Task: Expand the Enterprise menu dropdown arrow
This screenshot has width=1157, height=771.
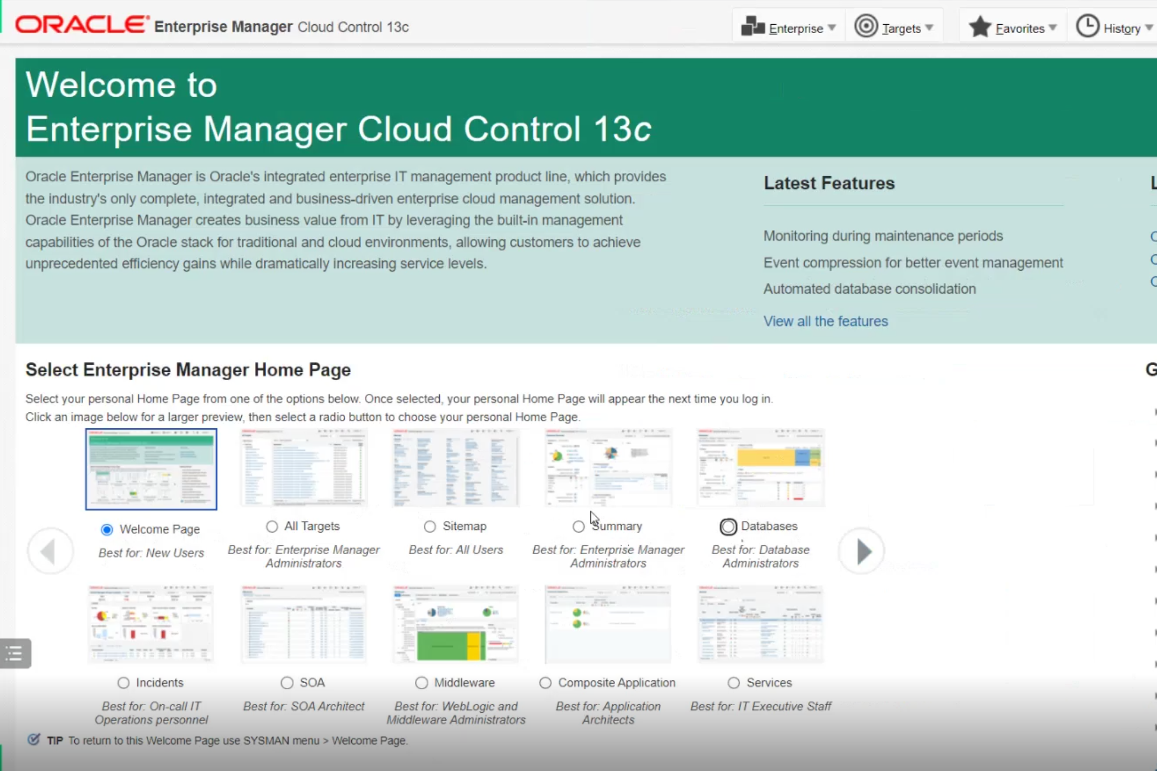Action: tap(832, 27)
